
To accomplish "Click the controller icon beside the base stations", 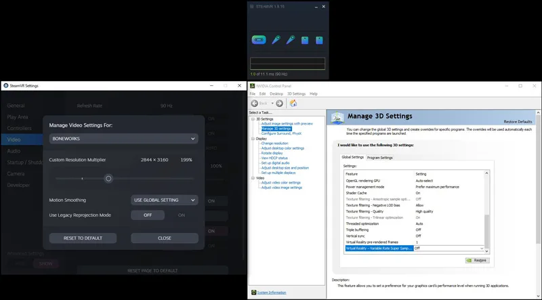I will click(x=291, y=40).
